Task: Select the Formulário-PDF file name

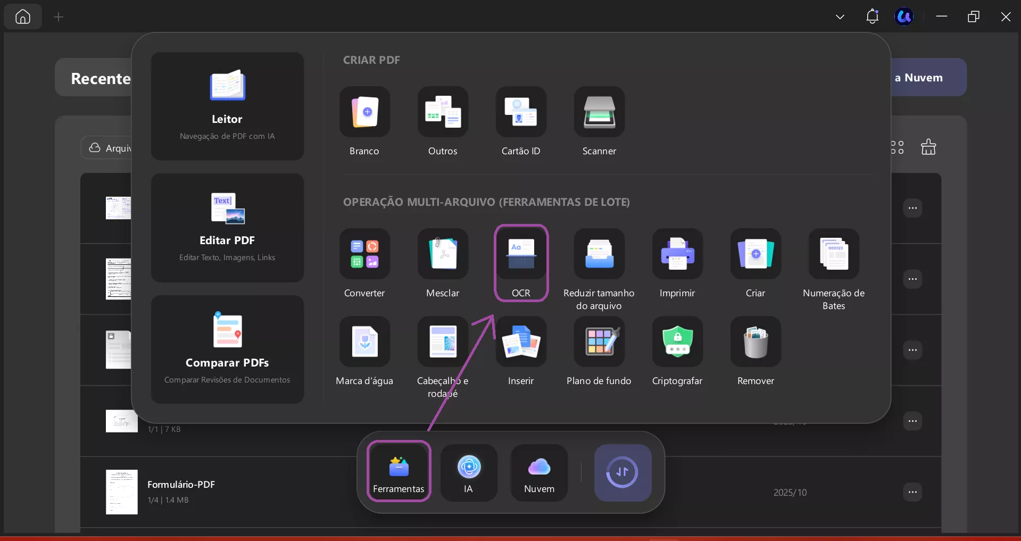Action: click(x=181, y=485)
